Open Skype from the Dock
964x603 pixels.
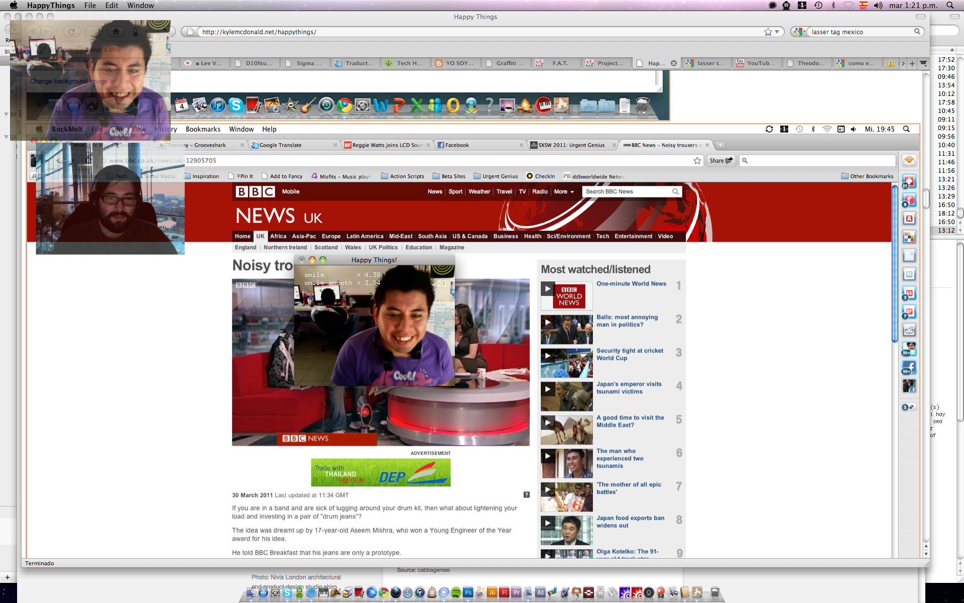point(287,592)
